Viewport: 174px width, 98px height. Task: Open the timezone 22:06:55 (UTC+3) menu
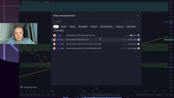tap(143, 95)
